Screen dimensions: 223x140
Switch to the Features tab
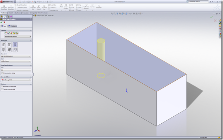(4, 13)
